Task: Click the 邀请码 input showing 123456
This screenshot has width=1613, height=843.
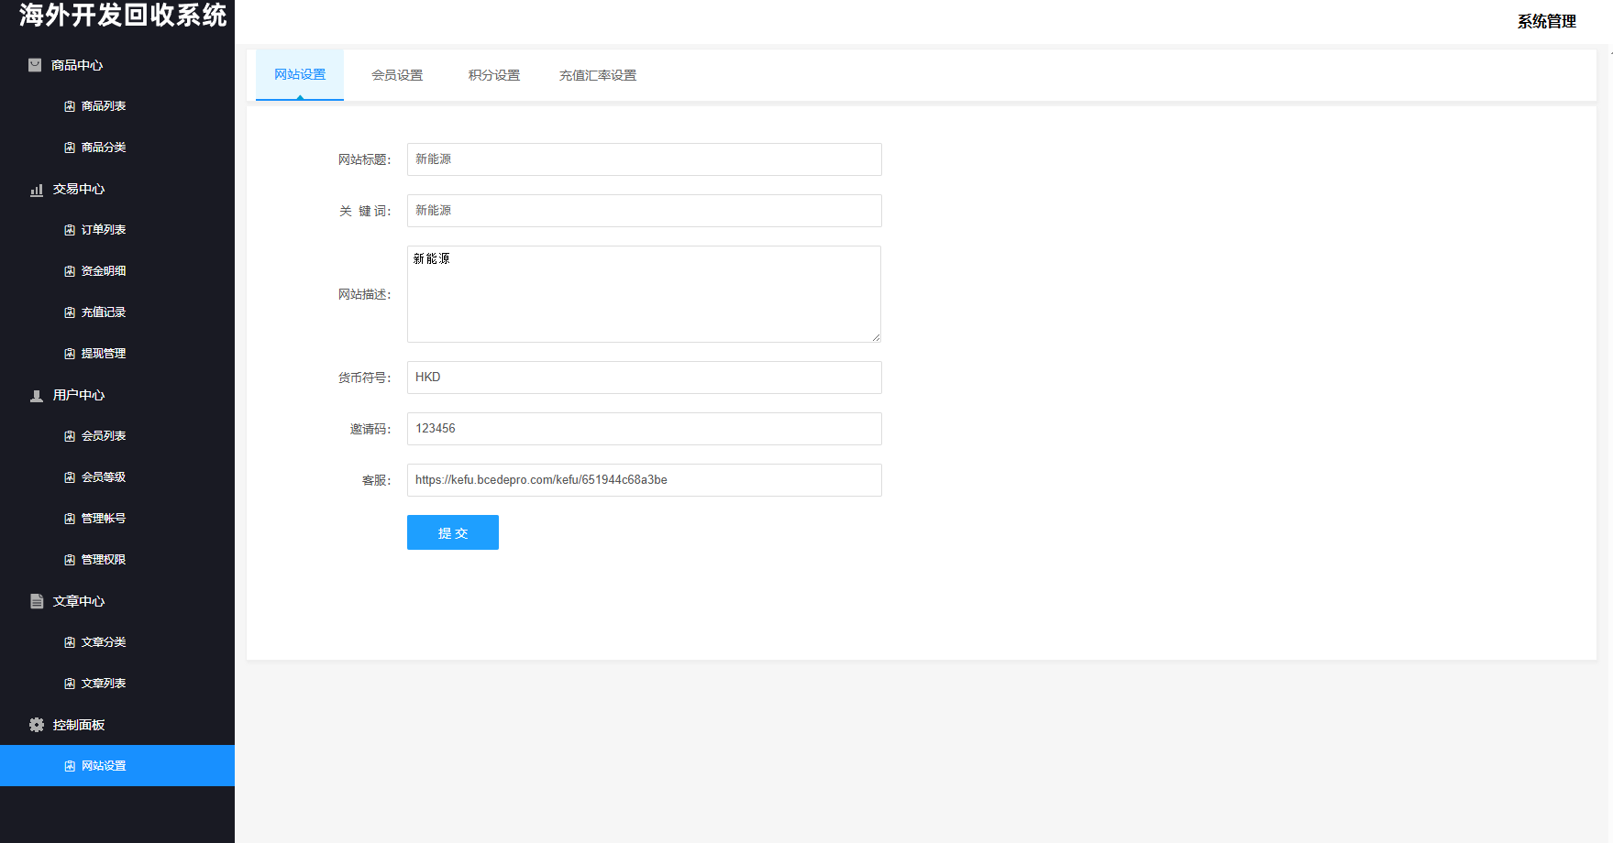Action: click(x=643, y=428)
